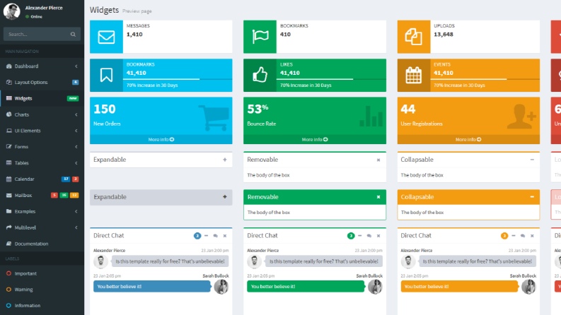Collapse the white Collapsable box
The image size is (561, 315).
coord(532,160)
